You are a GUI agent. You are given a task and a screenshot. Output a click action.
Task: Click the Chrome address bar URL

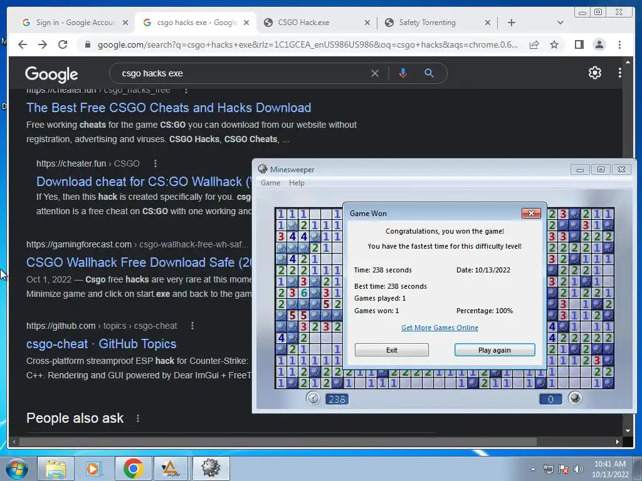307,44
